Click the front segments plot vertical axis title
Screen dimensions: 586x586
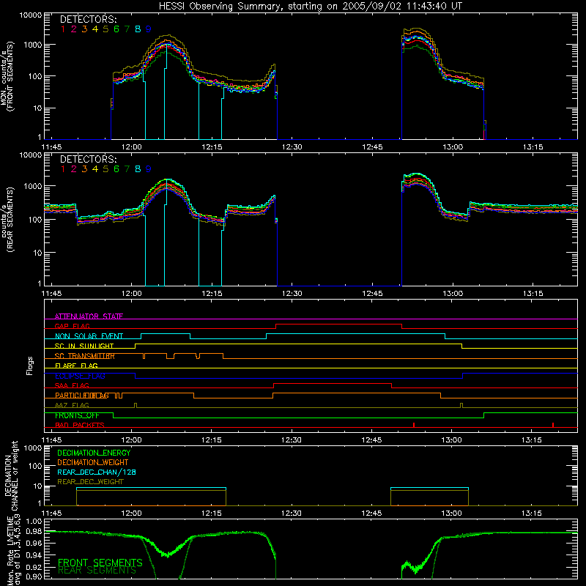(7, 76)
